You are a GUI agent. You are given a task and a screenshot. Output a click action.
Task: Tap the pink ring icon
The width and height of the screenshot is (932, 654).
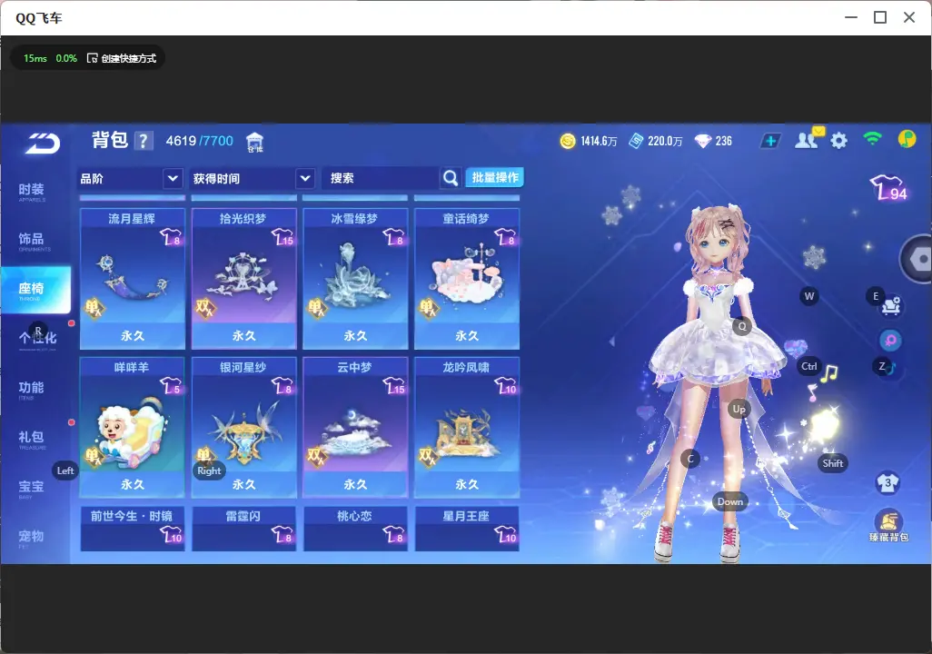point(890,340)
